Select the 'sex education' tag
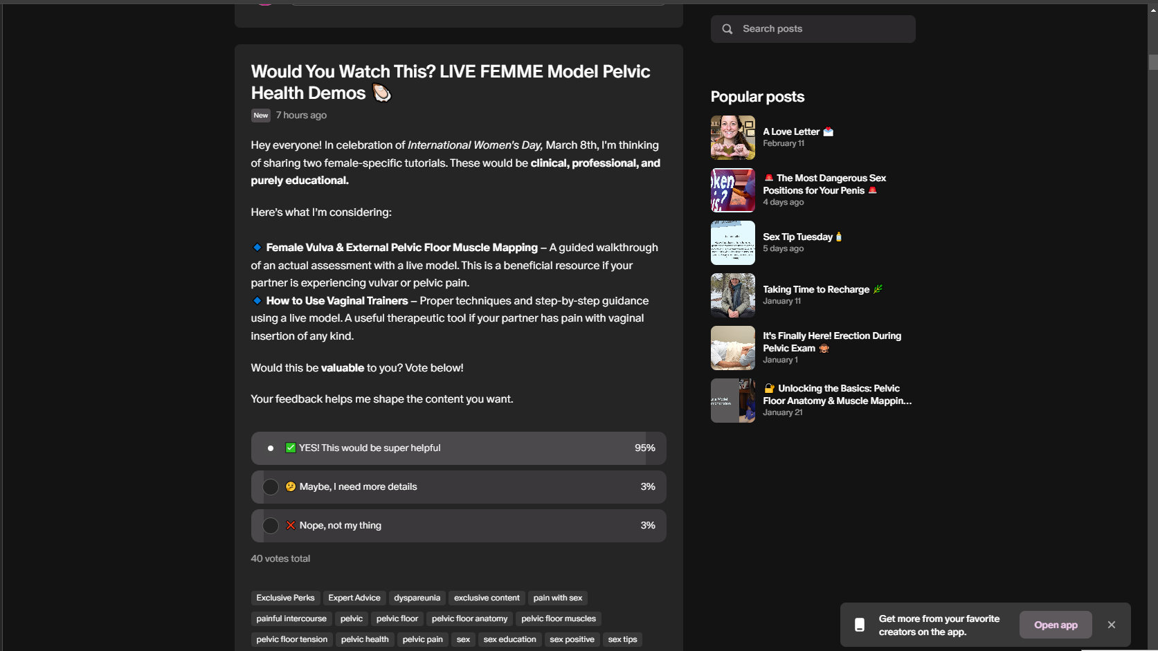 point(509,639)
